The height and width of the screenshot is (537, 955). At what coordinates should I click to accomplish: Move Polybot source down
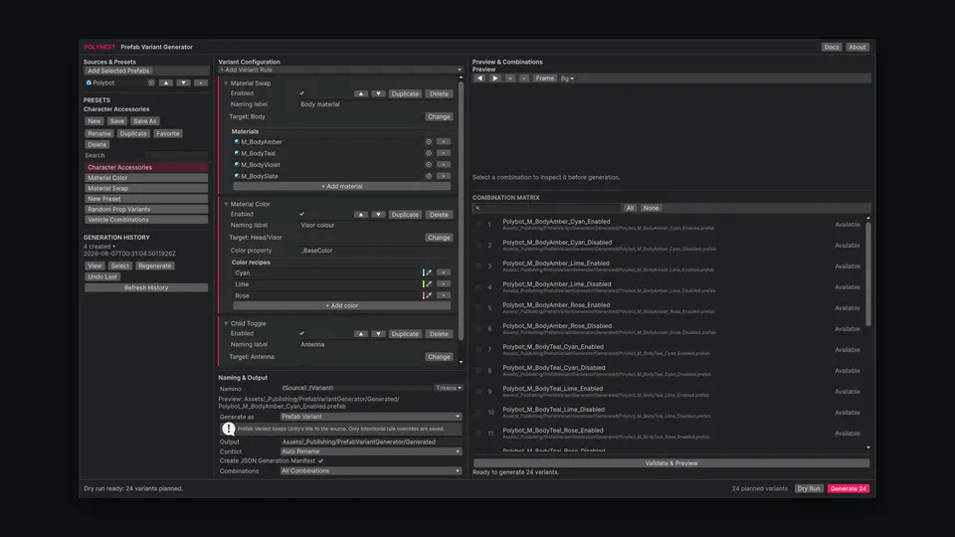point(183,83)
